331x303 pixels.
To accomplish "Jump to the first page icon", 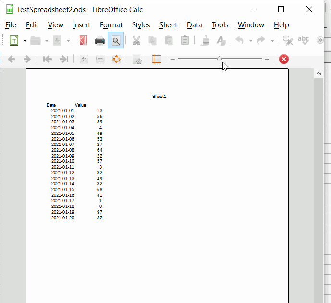I will [47, 59].
